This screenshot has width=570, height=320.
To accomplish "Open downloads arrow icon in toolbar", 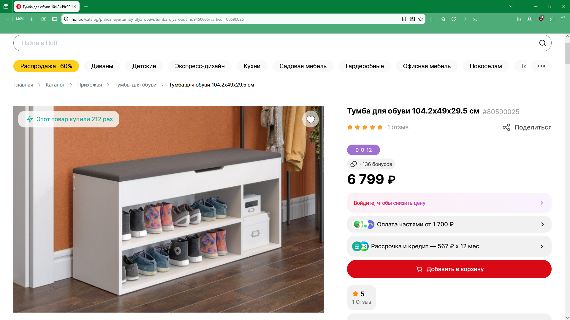I will pos(475,19).
